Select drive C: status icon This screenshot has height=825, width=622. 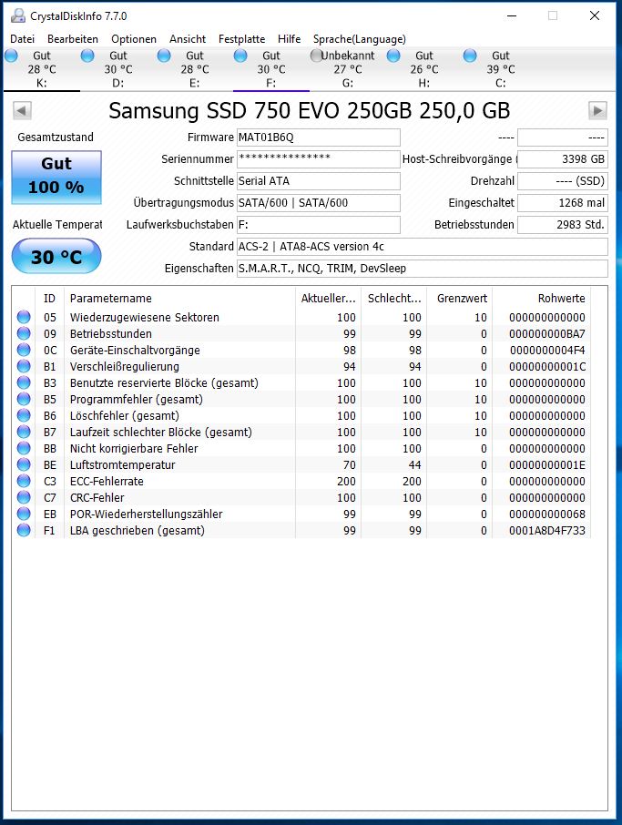(x=470, y=56)
